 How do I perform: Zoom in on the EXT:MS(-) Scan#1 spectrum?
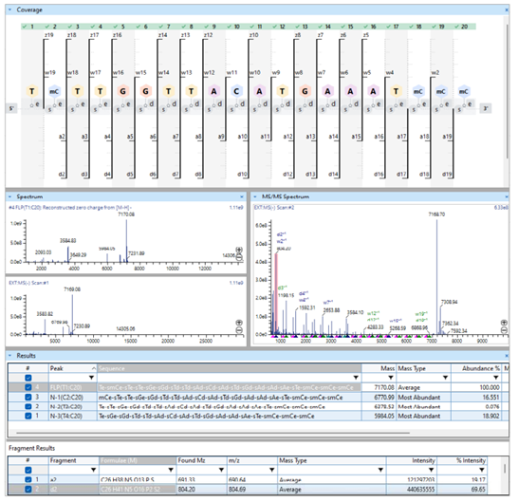coord(239,323)
